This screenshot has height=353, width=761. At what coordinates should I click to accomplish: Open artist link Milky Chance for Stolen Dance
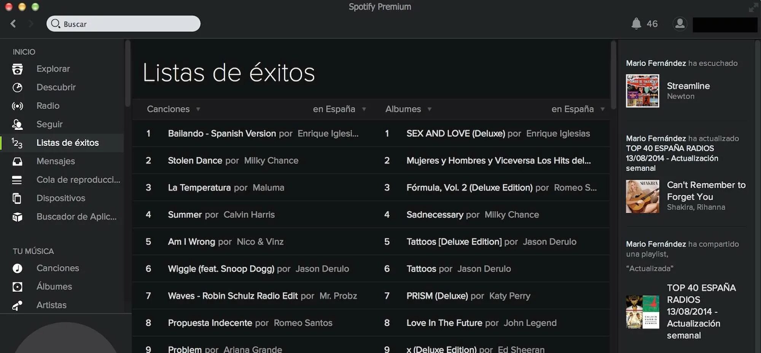point(271,161)
